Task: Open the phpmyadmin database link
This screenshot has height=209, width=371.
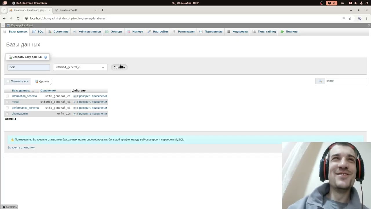Action: point(20,114)
